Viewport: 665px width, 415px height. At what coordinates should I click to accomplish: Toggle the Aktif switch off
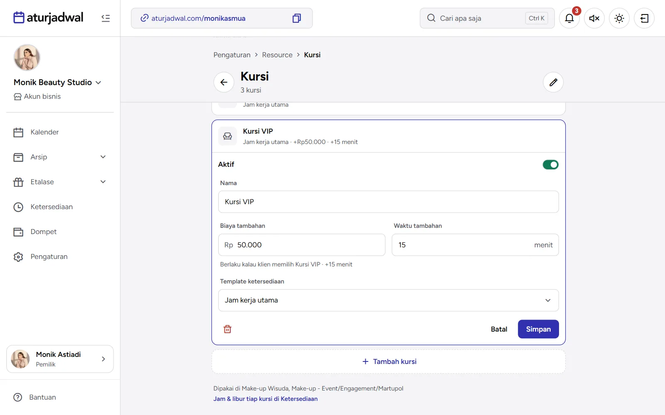(550, 165)
